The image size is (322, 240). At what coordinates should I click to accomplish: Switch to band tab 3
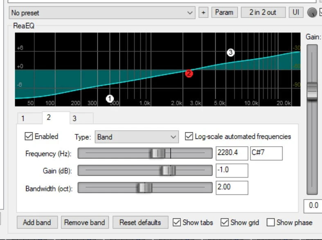[74, 119]
